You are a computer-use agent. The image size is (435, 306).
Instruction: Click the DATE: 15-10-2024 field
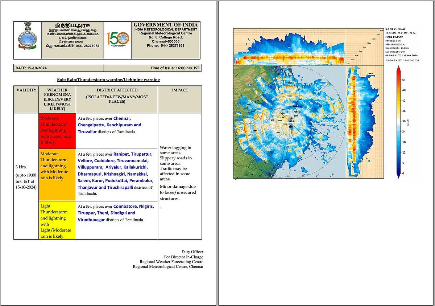coord(32,68)
